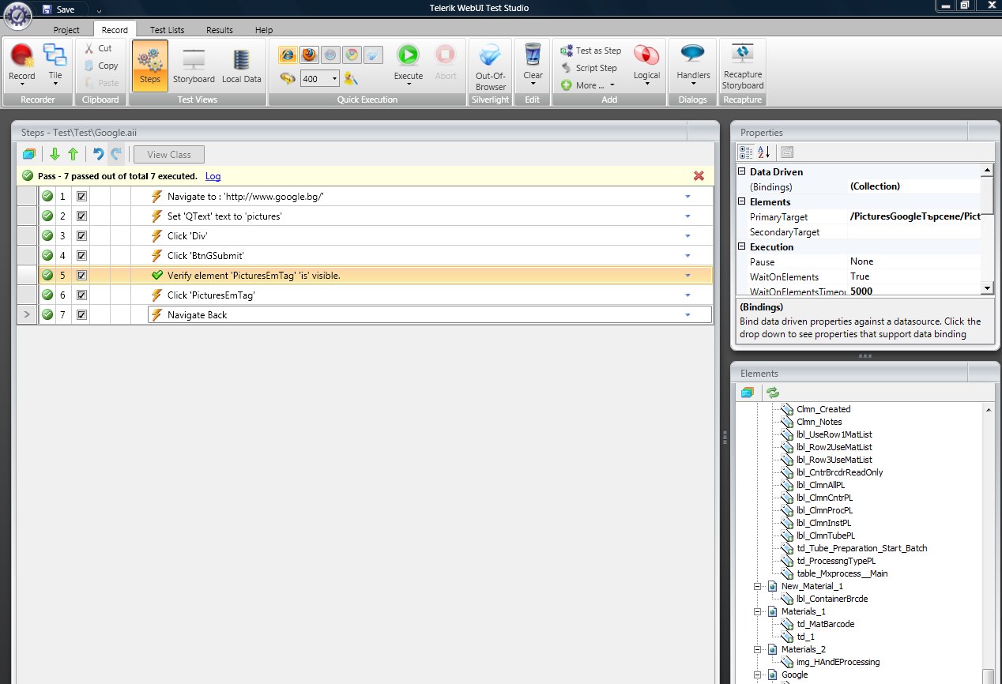
Task: Select the lbl_ContainerBrcde tree element
Action: click(x=832, y=599)
